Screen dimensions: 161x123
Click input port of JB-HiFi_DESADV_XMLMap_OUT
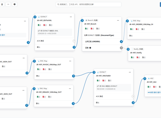[34, 89]
